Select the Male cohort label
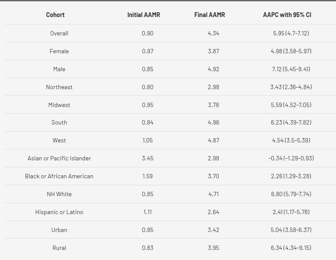Image resolution: width=336 pixels, height=260 pixels. pos(59,69)
